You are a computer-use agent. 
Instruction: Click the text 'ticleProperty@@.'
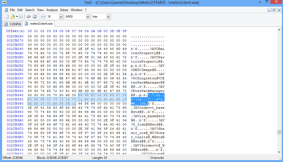[x=148, y=61]
